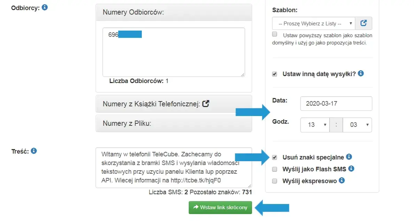Image resolution: width=414 pixels, height=221 pixels.
Task: Enable Wyślij jako Flash SMS checkbox
Action: [274, 169]
